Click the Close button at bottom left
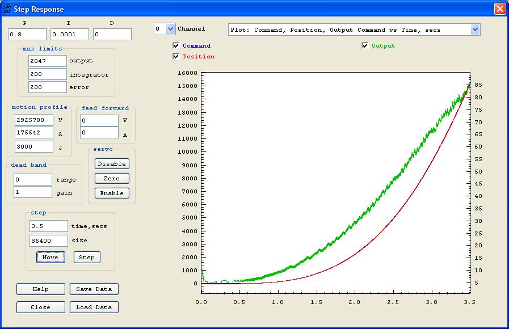This screenshot has width=509, height=329. (x=41, y=307)
